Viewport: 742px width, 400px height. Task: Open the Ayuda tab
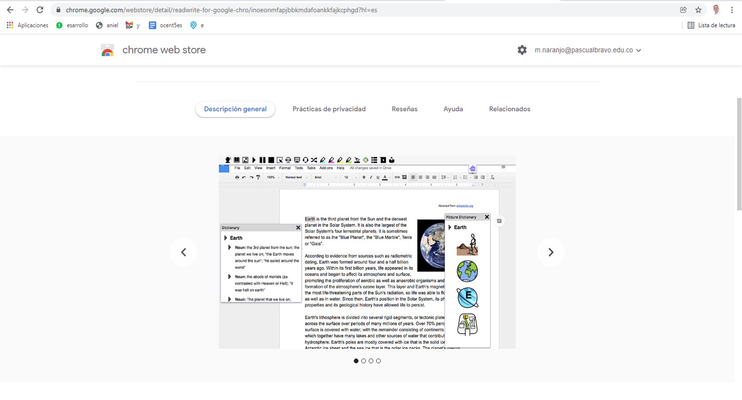453,109
